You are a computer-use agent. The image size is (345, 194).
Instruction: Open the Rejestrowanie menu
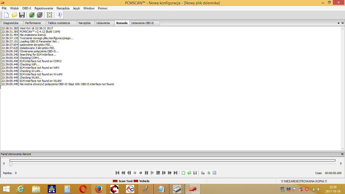[44, 8]
